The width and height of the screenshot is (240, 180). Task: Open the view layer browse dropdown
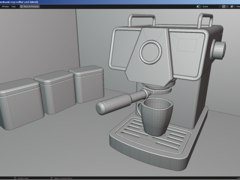pyautogui.click(x=232, y=6)
